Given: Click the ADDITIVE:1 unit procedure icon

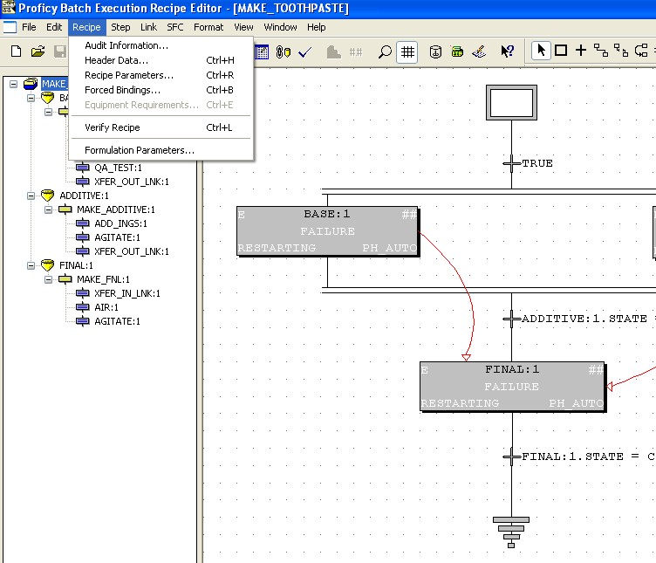Looking at the screenshot, I should [48, 196].
